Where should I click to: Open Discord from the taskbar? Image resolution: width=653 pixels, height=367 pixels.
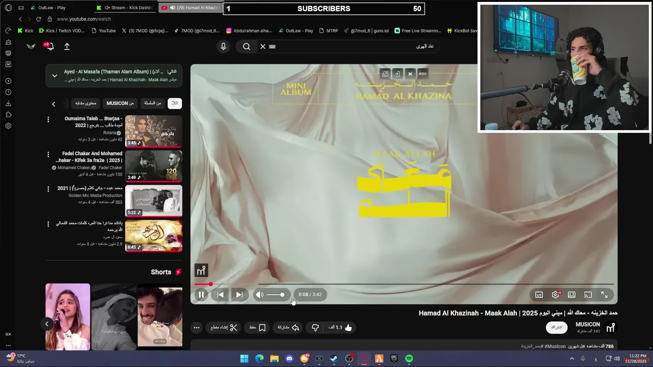[x=289, y=359]
